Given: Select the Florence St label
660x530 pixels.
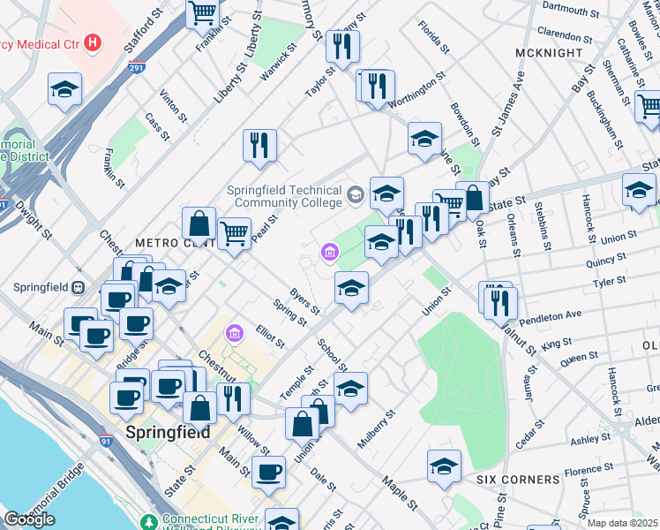Looking at the screenshot, I should point(589,469).
